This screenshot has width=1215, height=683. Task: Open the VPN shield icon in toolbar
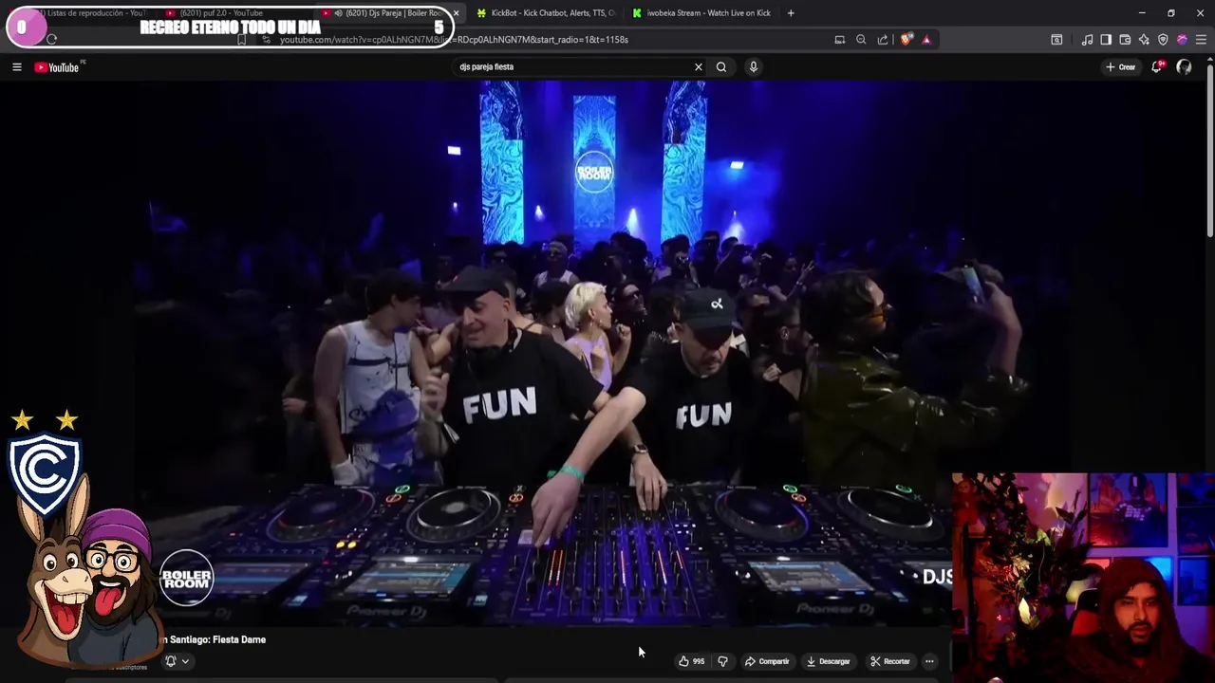(x=1163, y=40)
